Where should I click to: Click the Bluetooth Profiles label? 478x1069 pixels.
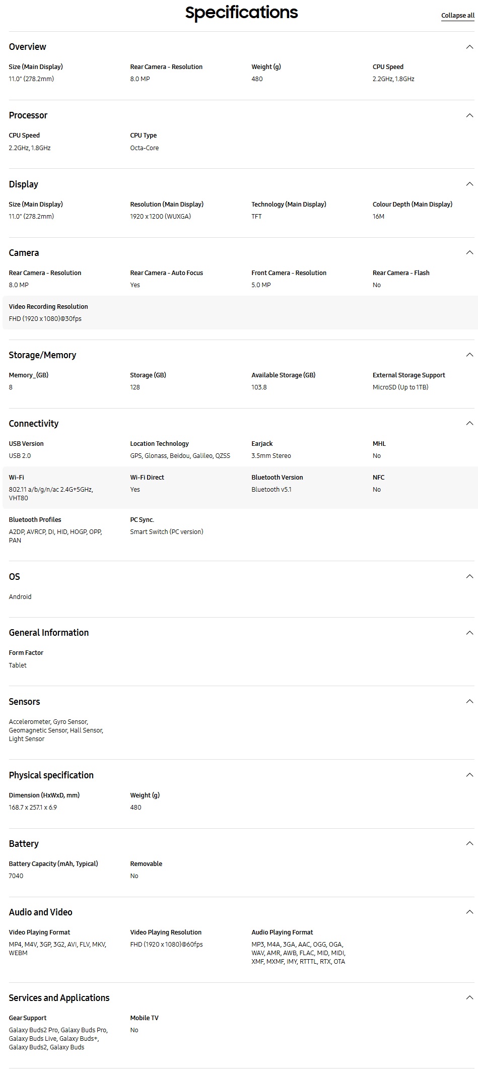35,520
